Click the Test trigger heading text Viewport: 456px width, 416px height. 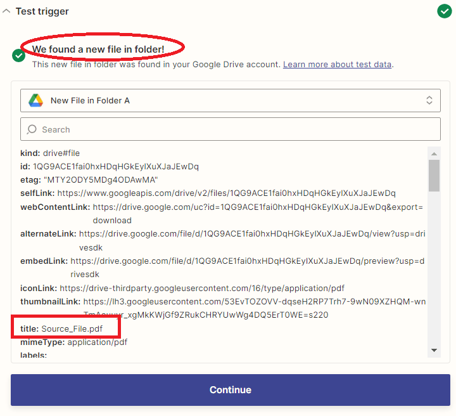(x=42, y=11)
